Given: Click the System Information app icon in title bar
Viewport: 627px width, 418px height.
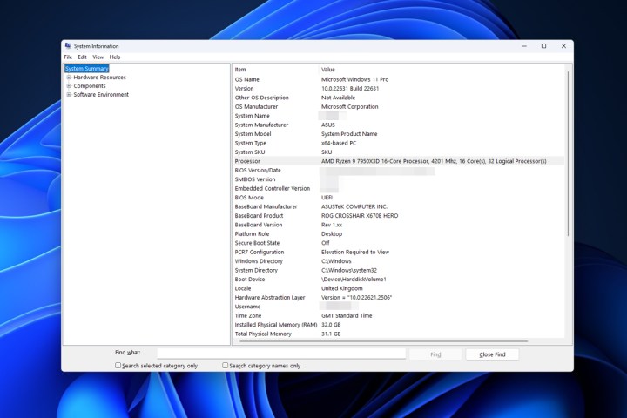Looking at the screenshot, I should [x=68, y=46].
